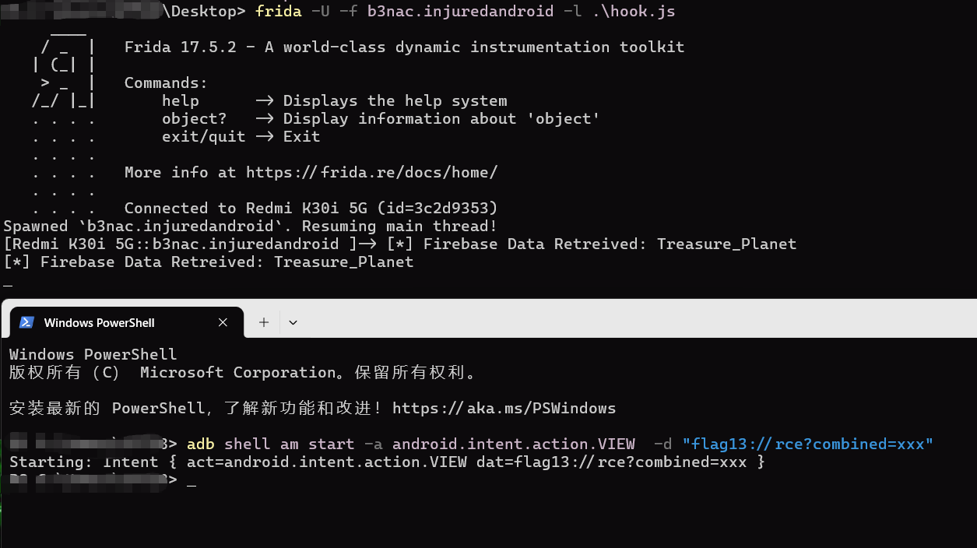Open the frida.re docs home link
Image resolution: width=977 pixels, height=548 pixels.
(x=371, y=173)
